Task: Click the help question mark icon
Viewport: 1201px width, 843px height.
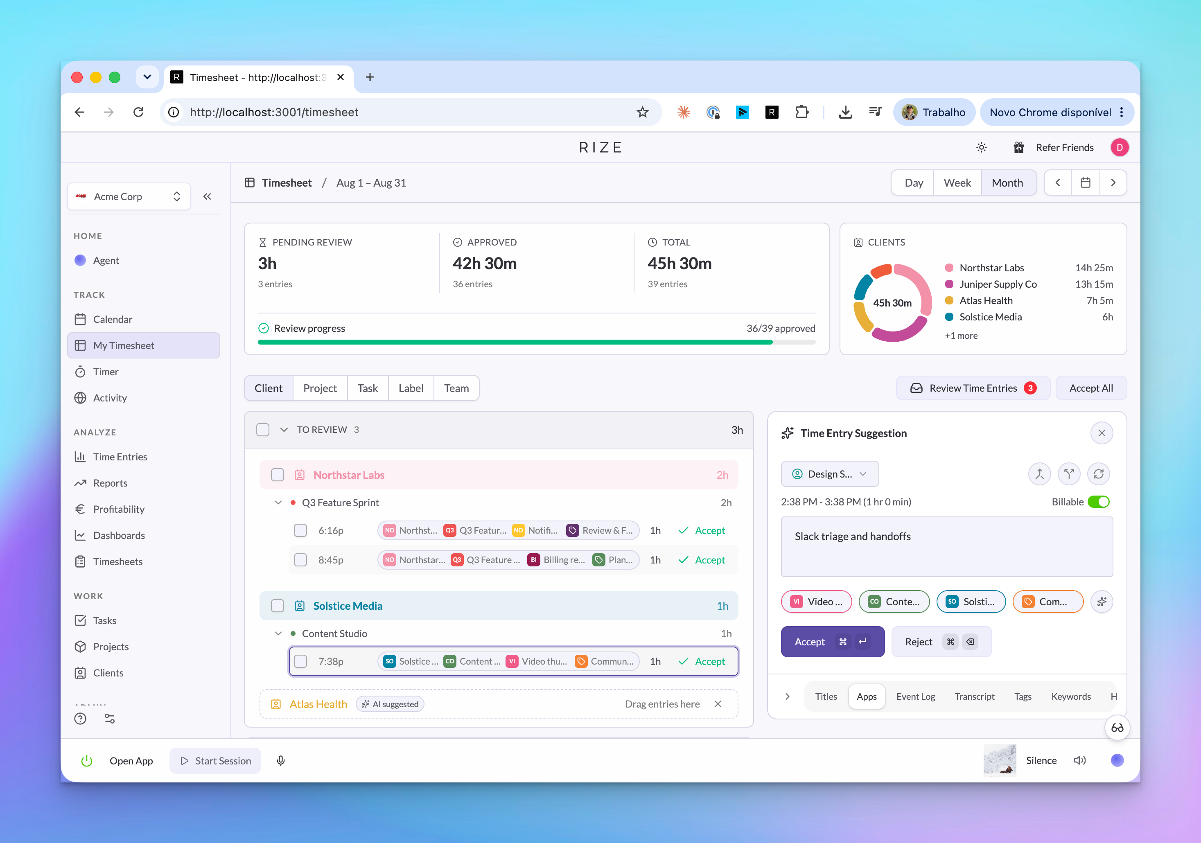Action: pyautogui.click(x=80, y=719)
